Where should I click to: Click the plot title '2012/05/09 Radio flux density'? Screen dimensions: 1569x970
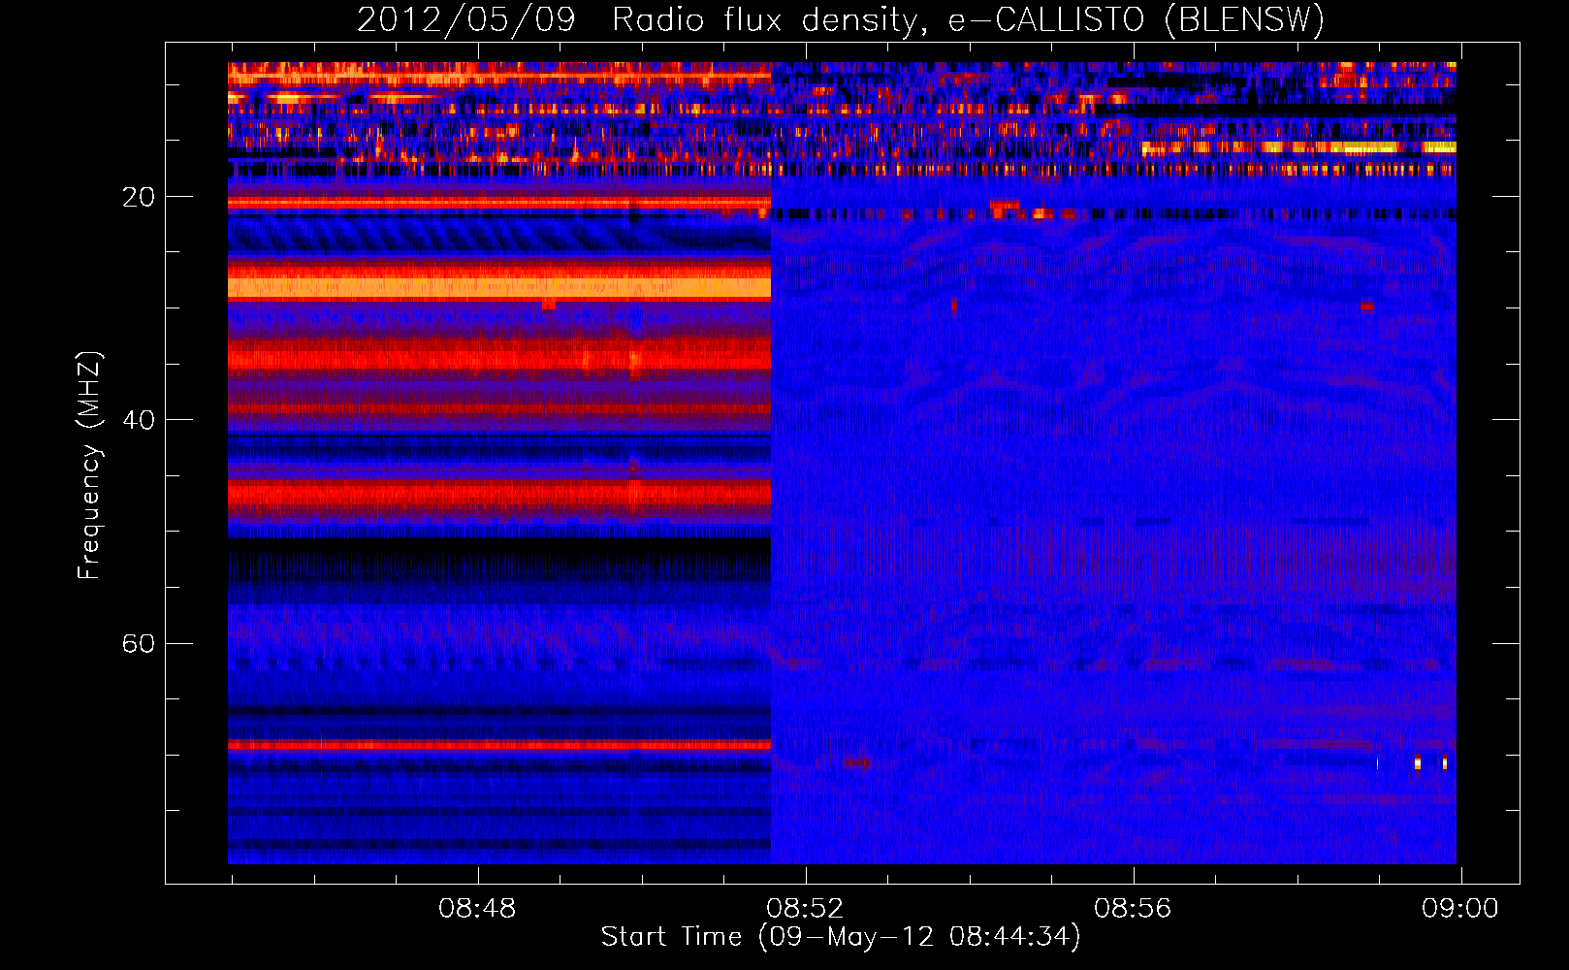[x=841, y=19]
